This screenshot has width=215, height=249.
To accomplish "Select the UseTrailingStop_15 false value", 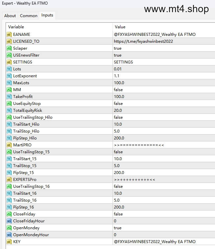I will coord(118,152).
